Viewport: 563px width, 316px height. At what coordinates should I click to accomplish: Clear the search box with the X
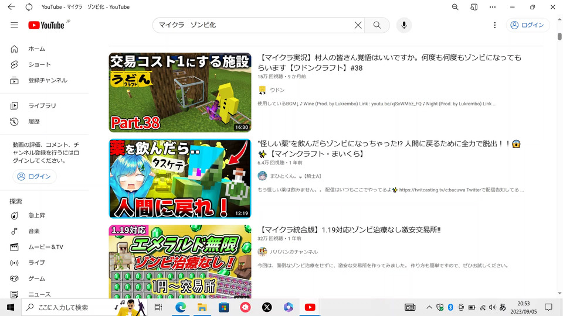coord(358,25)
